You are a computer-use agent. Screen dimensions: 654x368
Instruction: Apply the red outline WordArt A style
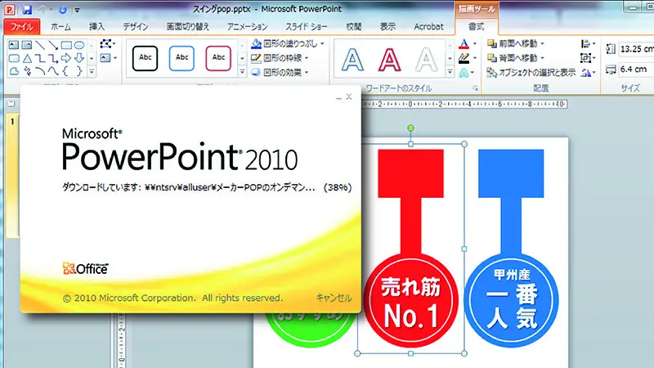point(389,59)
